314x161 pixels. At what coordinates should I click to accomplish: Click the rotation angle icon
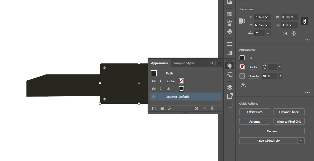[250, 32]
